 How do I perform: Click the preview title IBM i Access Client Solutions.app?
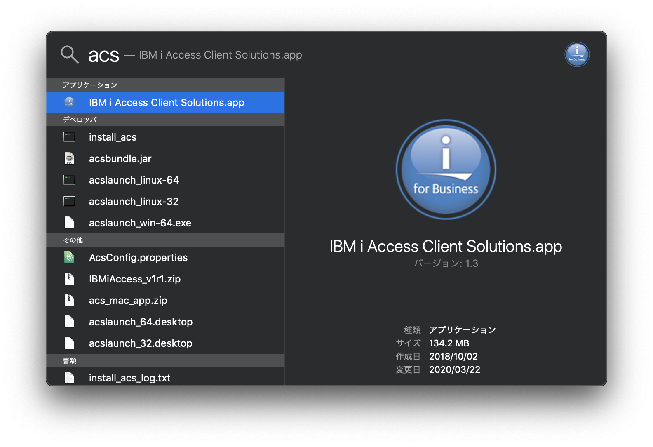(446, 247)
